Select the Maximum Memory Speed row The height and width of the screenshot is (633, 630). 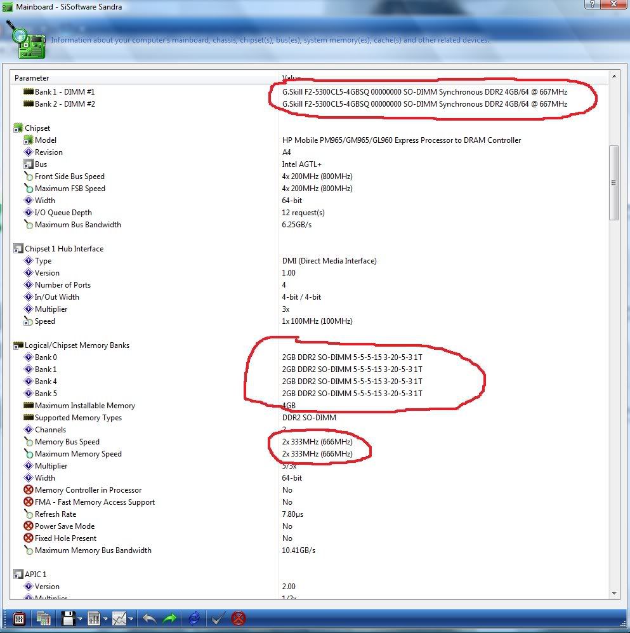click(x=308, y=454)
